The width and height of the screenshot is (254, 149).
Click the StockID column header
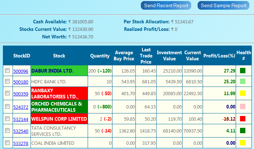click(22, 56)
